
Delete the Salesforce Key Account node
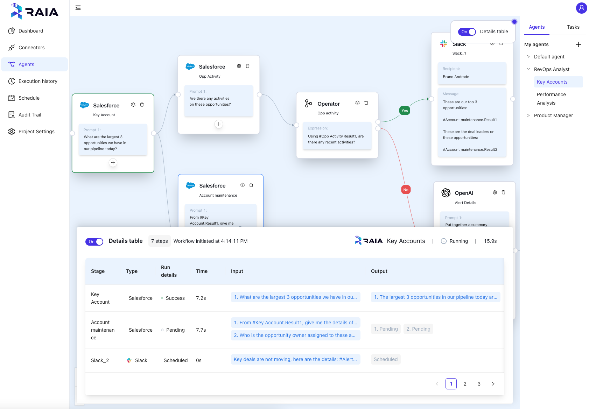[x=142, y=105]
